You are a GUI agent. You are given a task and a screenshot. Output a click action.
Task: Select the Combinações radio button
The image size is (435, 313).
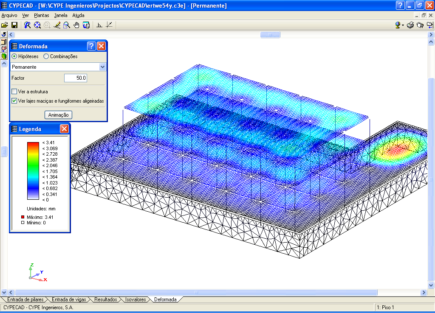coord(46,56)
